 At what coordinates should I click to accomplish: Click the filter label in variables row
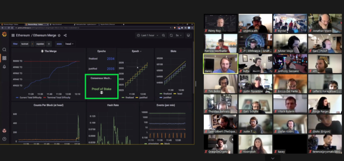(x=15, y=44)
